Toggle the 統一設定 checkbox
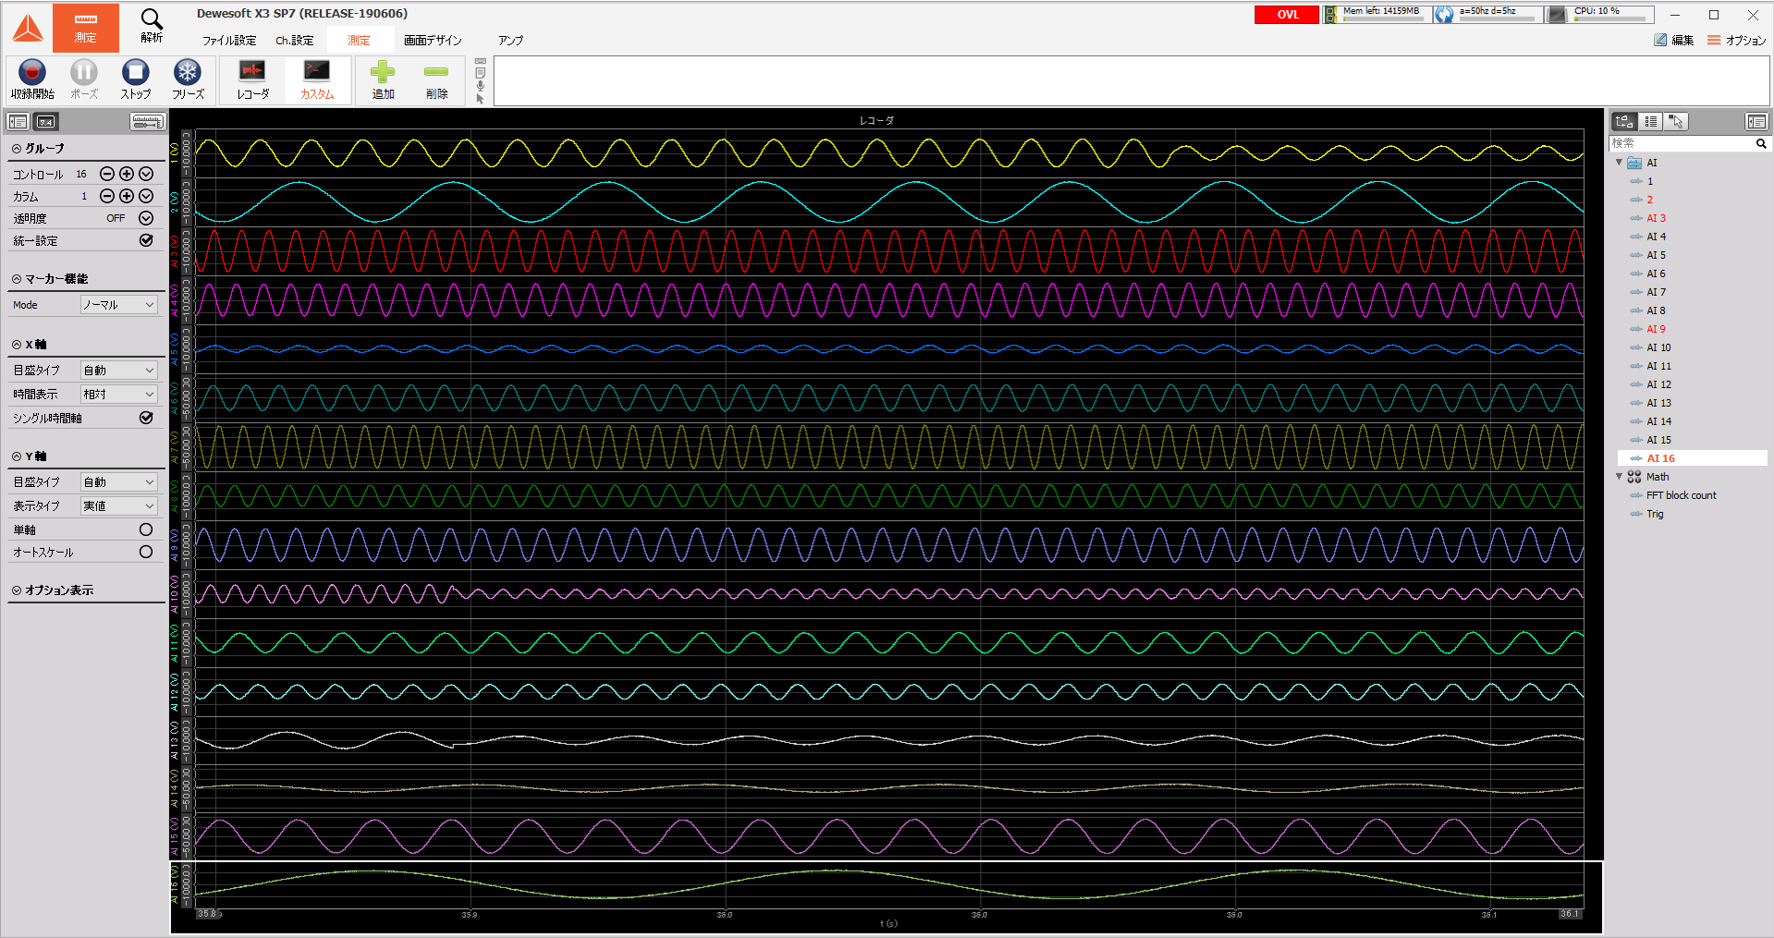 pos(146,240)
